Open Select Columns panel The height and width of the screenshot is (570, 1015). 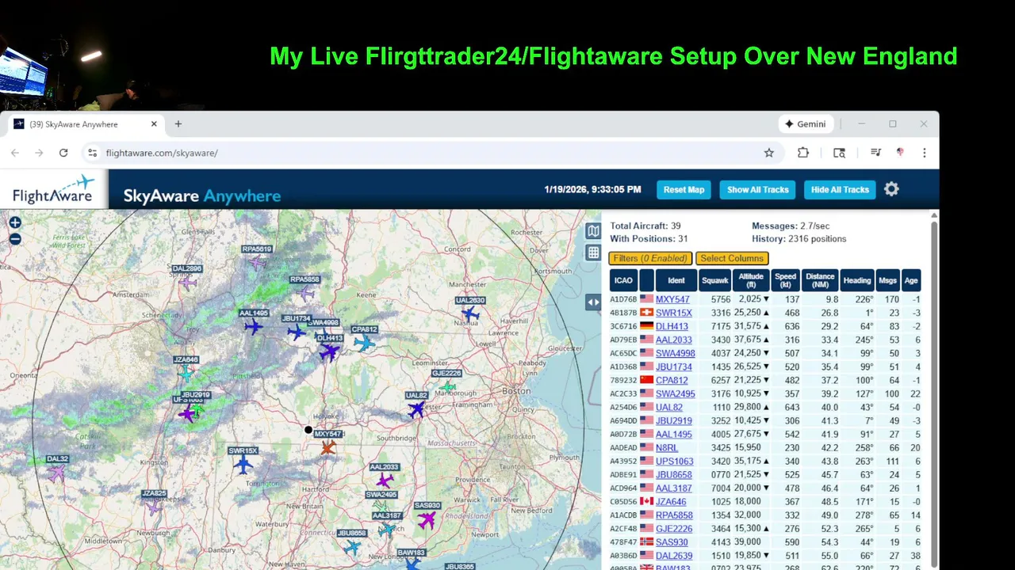(x=732, y=258)
